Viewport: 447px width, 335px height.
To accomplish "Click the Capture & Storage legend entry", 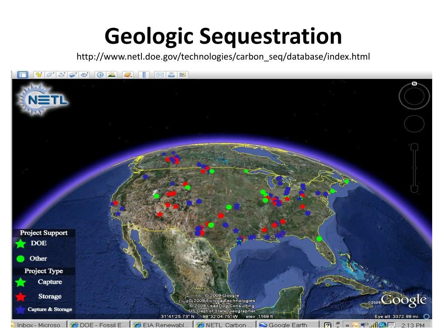I will pos(43,309).
